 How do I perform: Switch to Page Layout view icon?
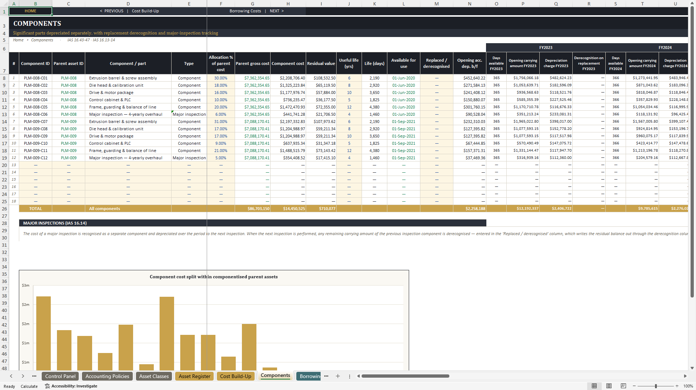[609, 386]
